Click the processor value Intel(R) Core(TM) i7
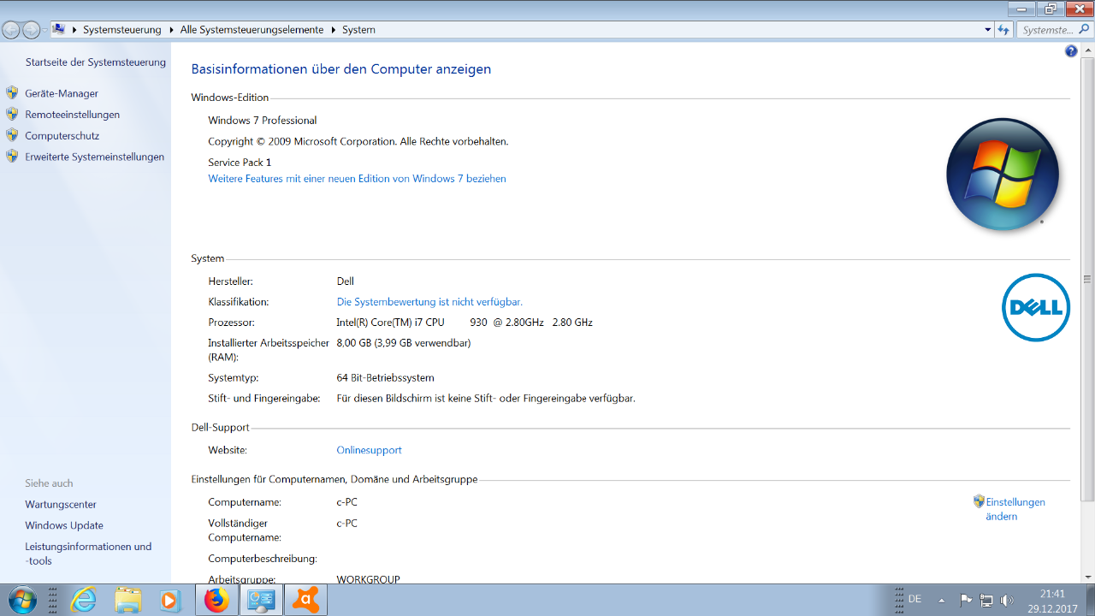The width and height of the screenshot is (1095, 616). pyautogui.click(x=465, y=323)
